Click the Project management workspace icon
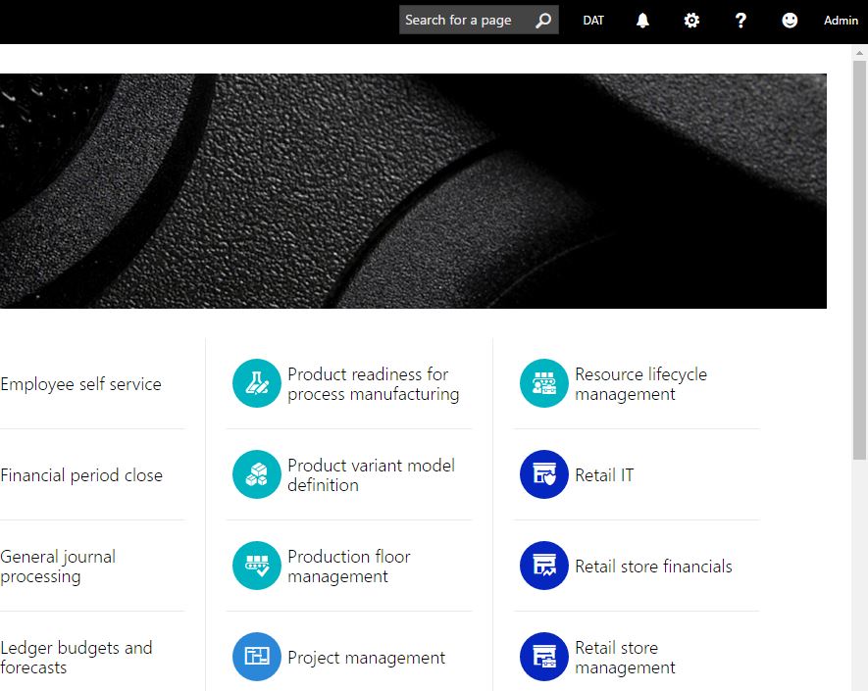Viewport: 868px width, 691px height. pos(256,657)
